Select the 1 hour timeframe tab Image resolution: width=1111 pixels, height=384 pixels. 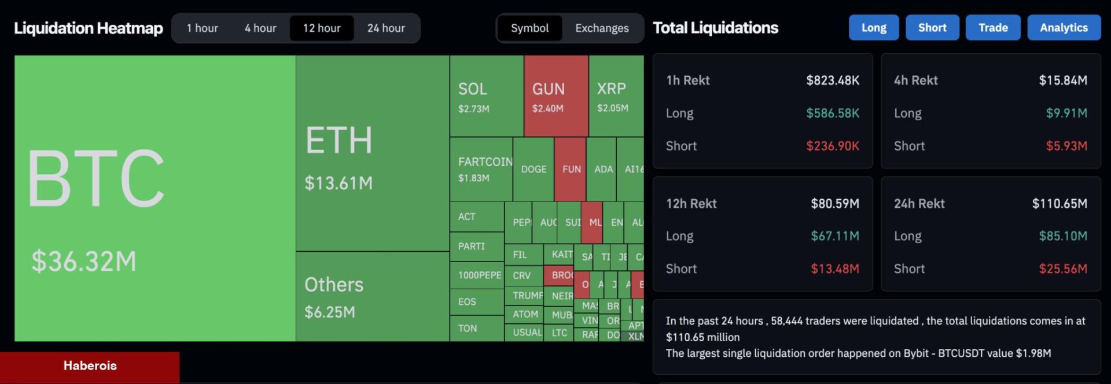tap(202, 28)
